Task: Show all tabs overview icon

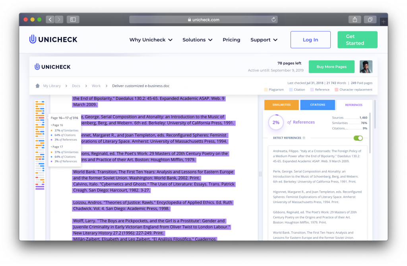Action: pyautogui.click(x=370, y=19)
